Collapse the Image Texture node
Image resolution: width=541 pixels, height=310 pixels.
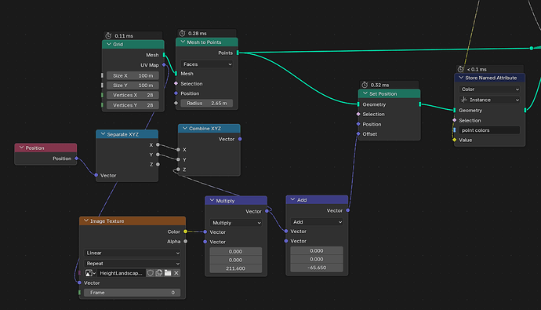click(86, 221)
